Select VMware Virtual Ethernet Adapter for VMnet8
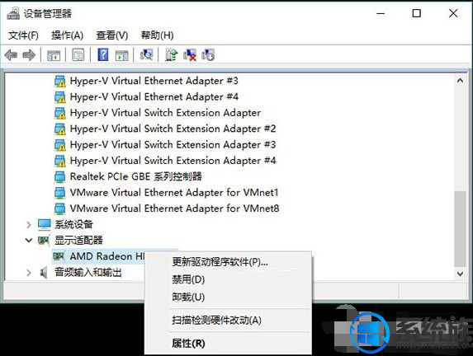 174,208
